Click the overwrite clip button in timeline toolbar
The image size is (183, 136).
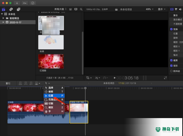tap(37, 83)
